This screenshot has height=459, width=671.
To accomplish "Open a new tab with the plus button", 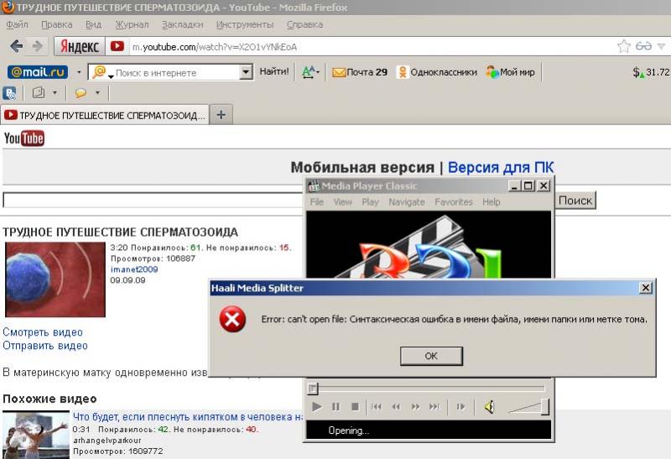I will click(221, 115).
